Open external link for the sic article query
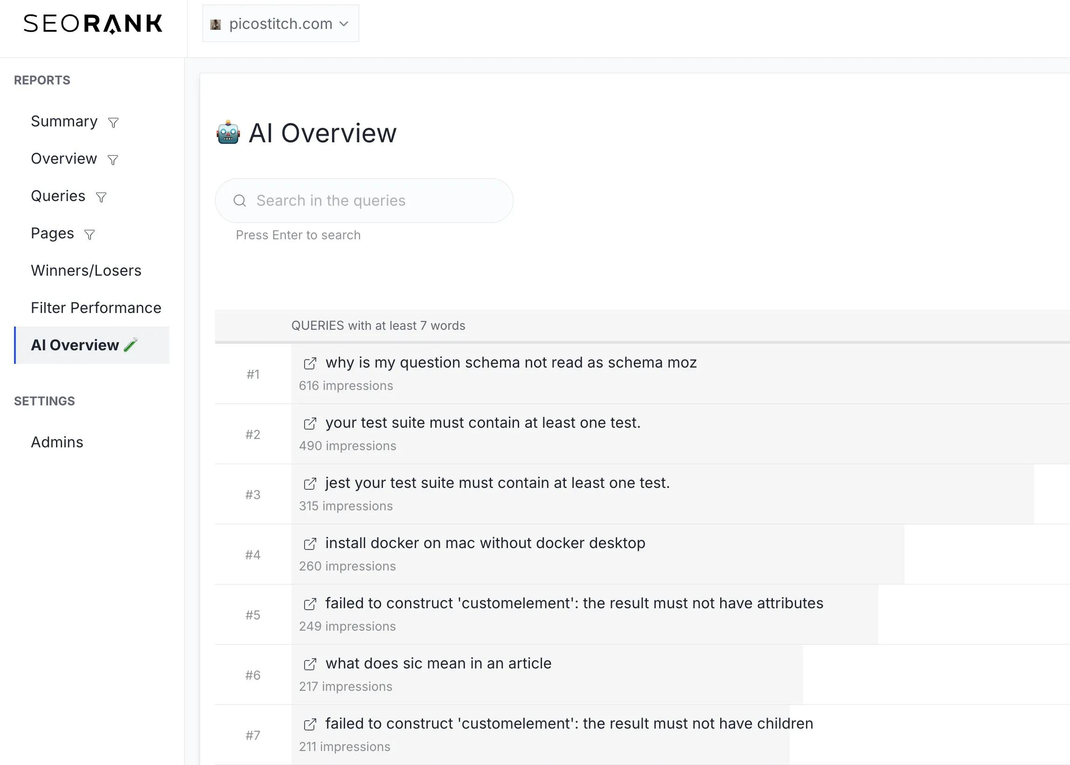1070x765 pixels. 310,664
